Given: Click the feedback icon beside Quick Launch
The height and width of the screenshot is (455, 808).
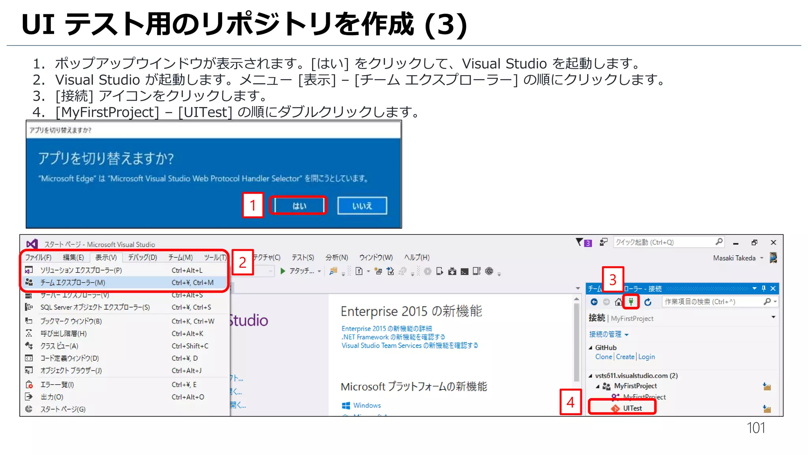Looking at the screenshot, I should pos(603,242).
